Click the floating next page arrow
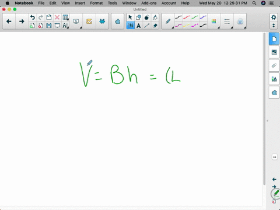280x210 pixels. [274, 187]
